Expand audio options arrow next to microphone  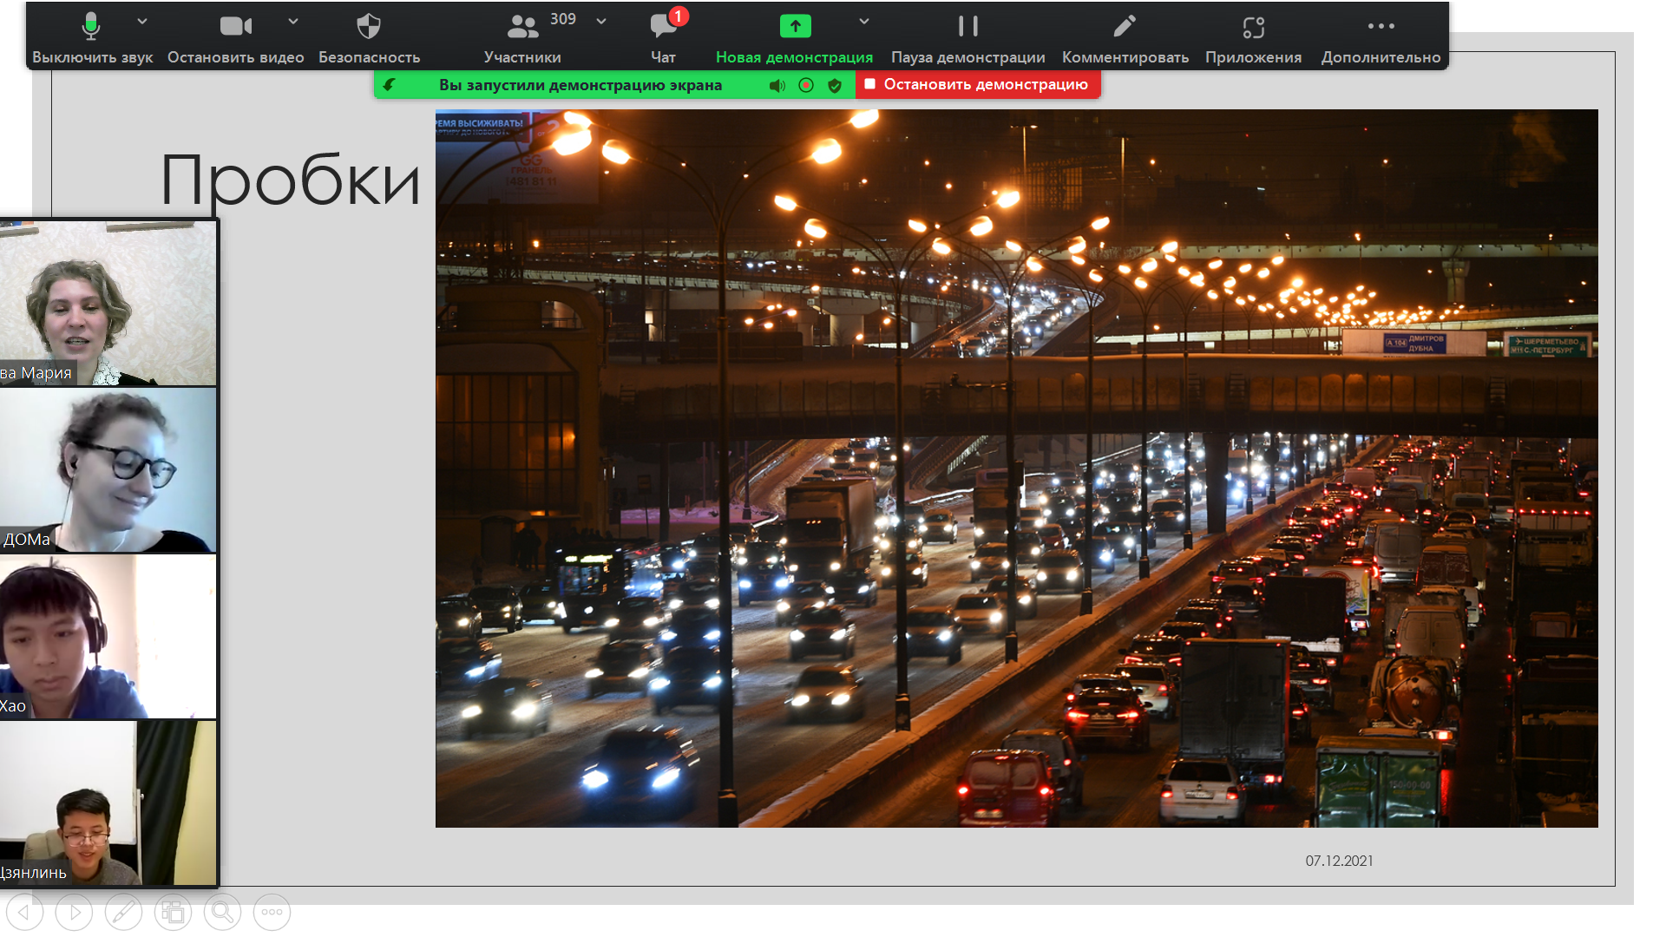(142, 21)
